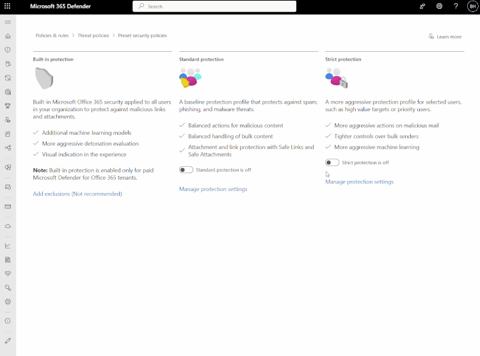Screen dimensions: 480x356
Task: Open Incidents & alerts shield icon
Action: pyautogui.click(x=8, y=50)
